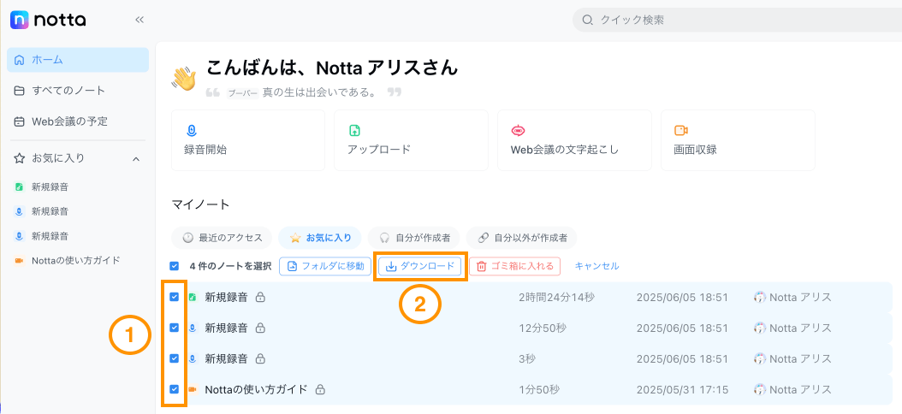Click the 2時間24分14秒 duration

click(x=556, y=298)
